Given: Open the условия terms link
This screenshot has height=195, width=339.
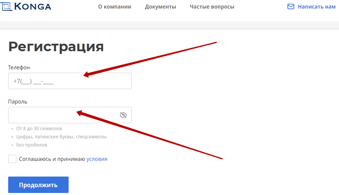Looking at the screenshot, I should 97,159.
